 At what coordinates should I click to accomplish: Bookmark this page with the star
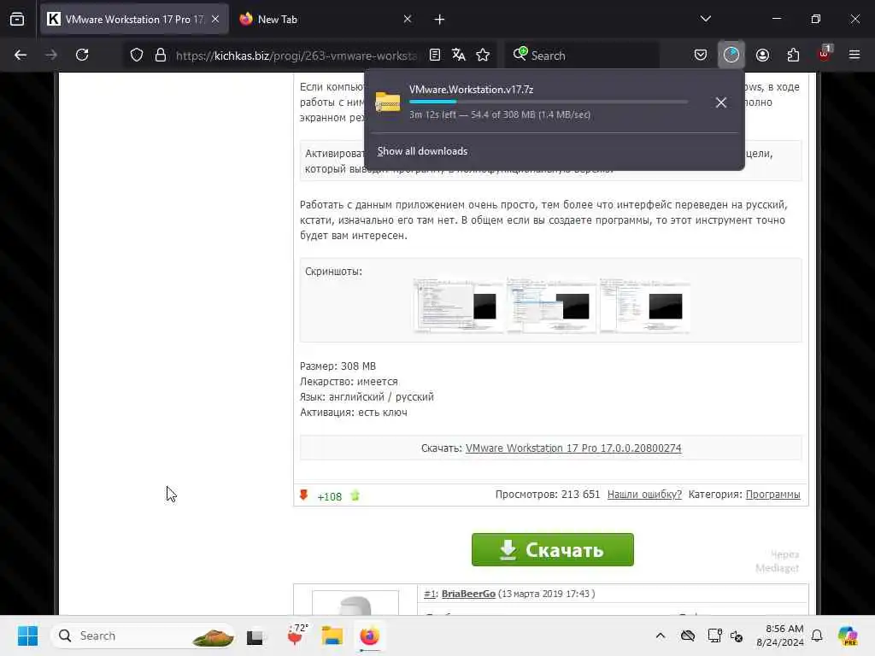coord(483,55)
